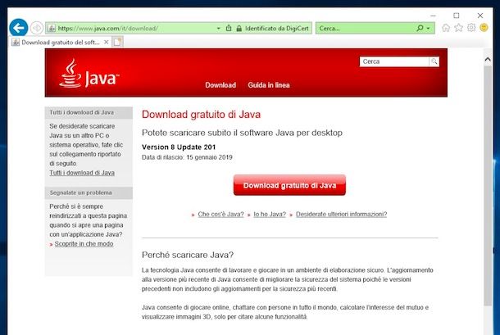Show the Identificato da DigiCert certificate info

pos(277,29)
